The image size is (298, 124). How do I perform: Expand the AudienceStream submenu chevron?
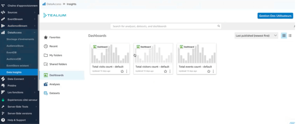click(x=35, y=26)
